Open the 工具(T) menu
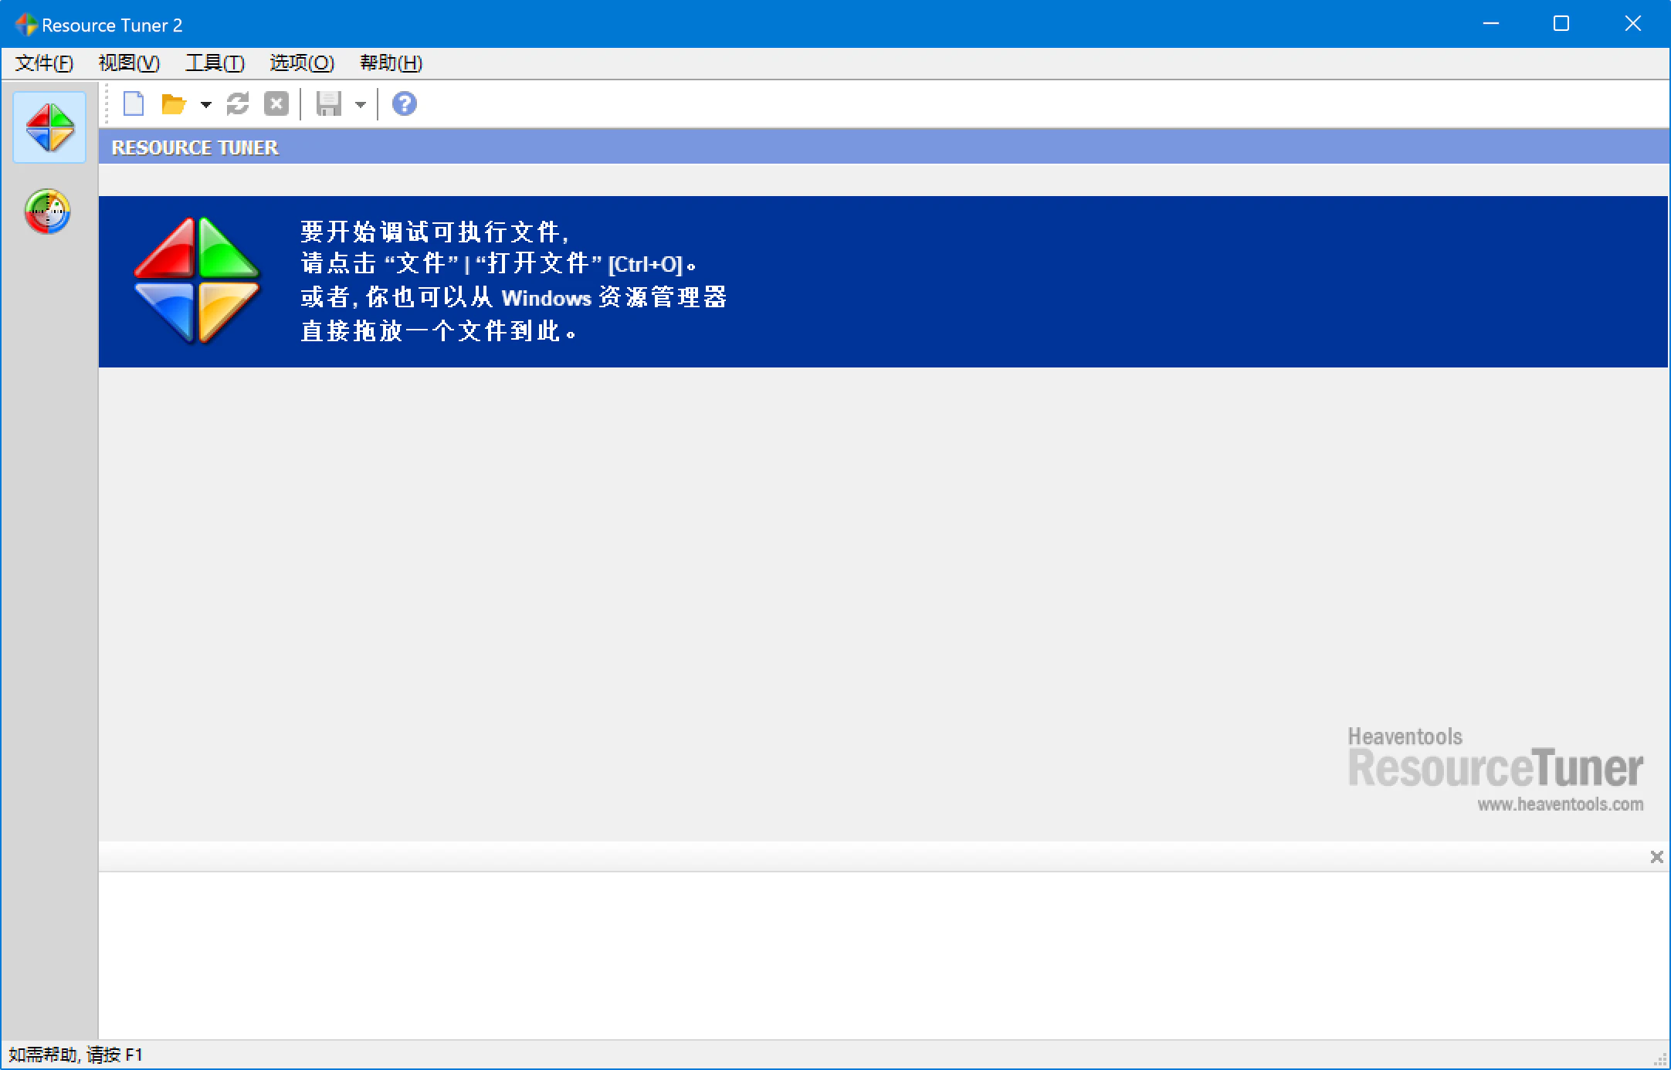Viewport: 1671px width, 1070px height. (x=215, y=63)
